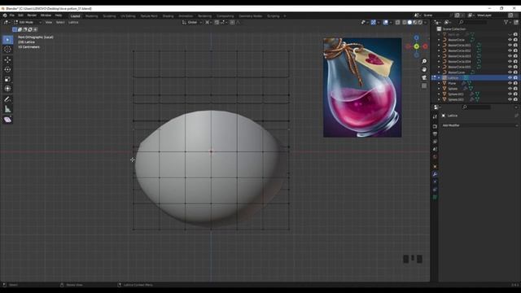Viewport: 521px width, 293px height.
Task: Switch perspective/orthographic with the grid icon
Action: coord(424,85)
